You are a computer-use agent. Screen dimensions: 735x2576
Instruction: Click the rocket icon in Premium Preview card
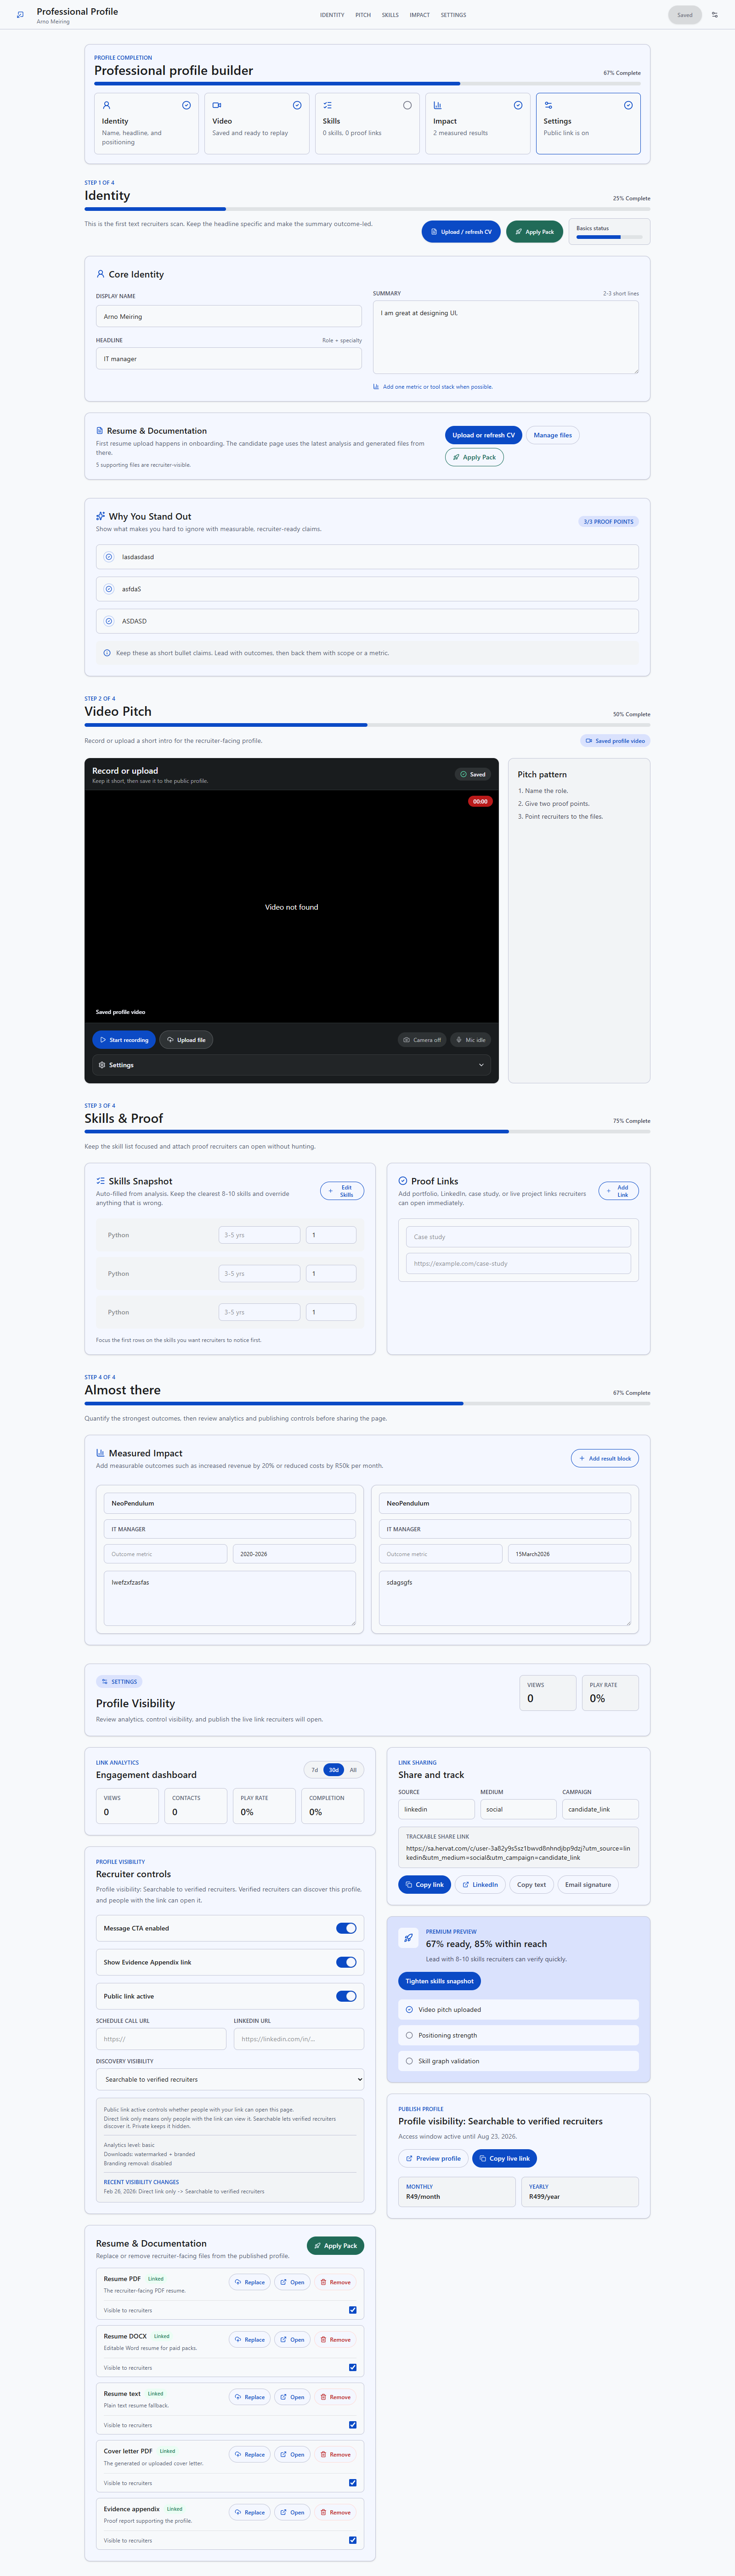pos(408,1938)
